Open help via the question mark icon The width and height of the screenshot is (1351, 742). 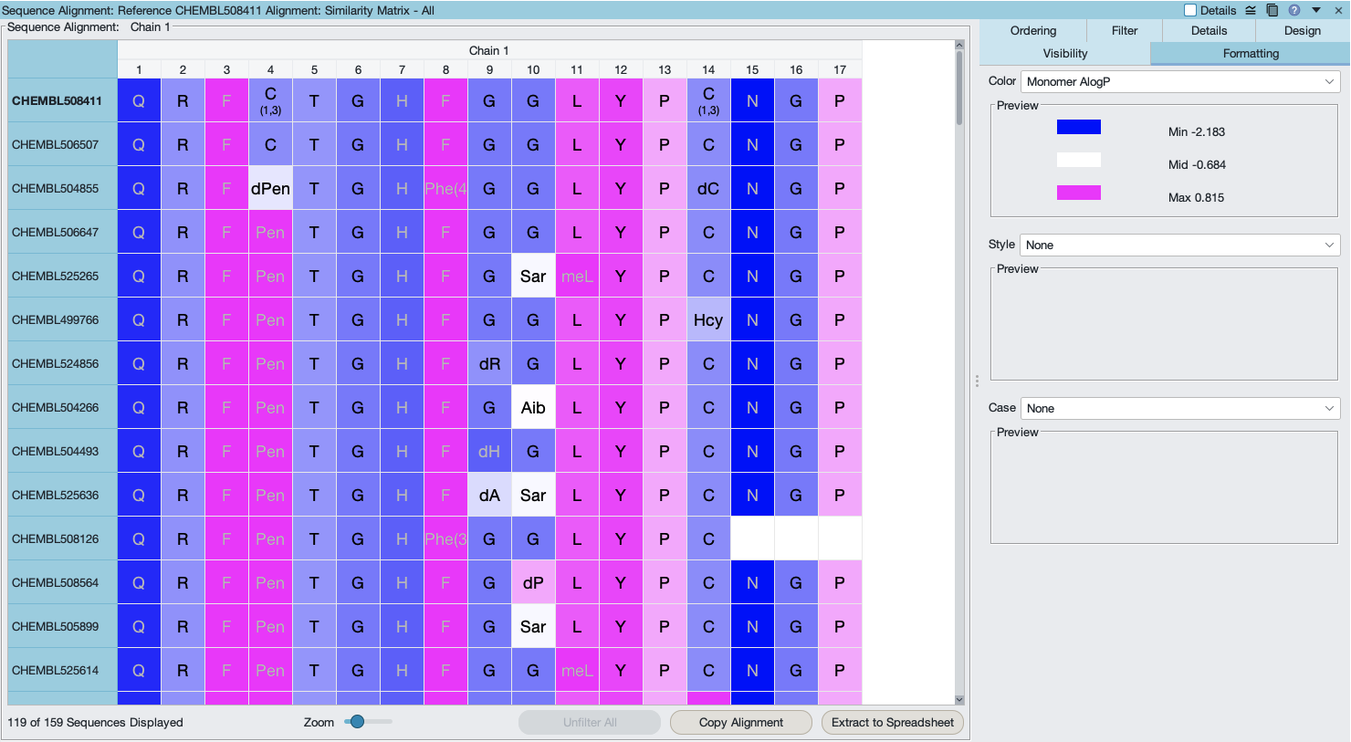pos(1294,10)
